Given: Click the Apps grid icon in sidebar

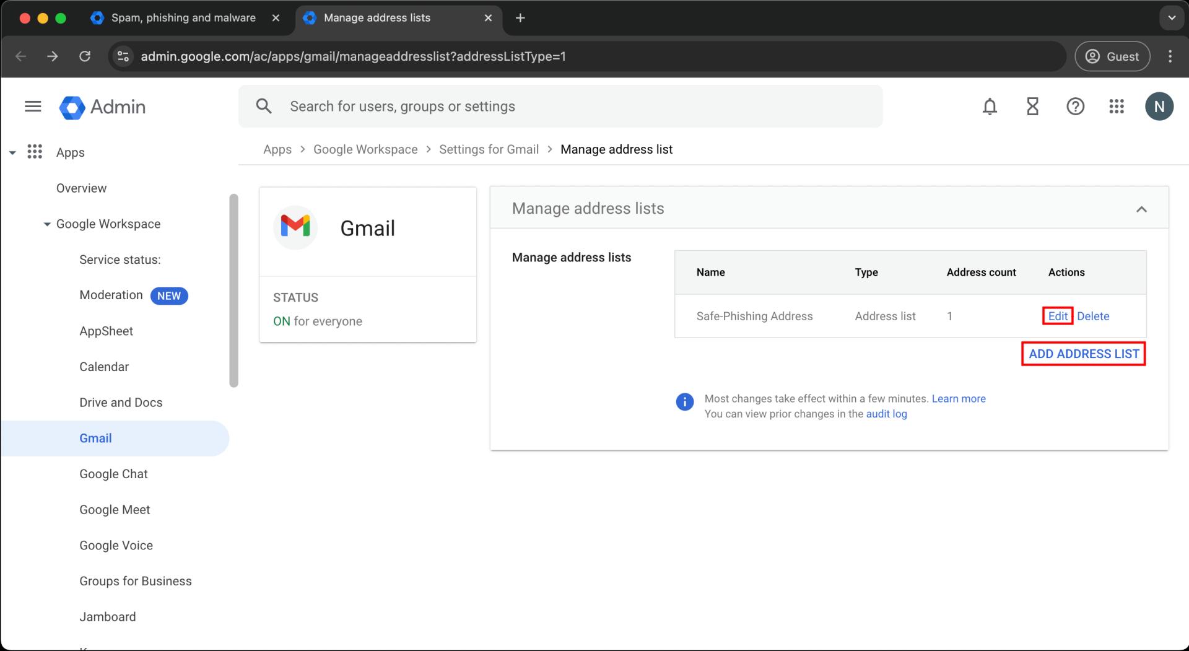Looking at the screenshot, I should [35, 152].
